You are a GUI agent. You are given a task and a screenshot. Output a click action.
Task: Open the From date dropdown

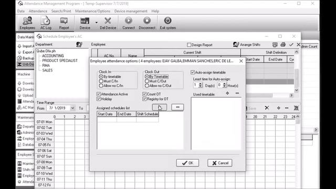pos(72,108)
